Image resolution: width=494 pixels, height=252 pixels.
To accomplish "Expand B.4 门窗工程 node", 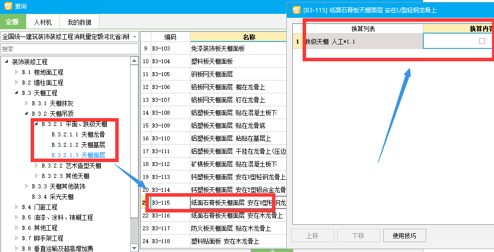I will click(x=17, y=207).
